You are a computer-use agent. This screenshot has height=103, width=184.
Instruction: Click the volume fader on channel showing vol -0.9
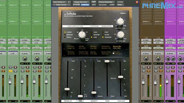pyautogui.click(x=10, y=81)
